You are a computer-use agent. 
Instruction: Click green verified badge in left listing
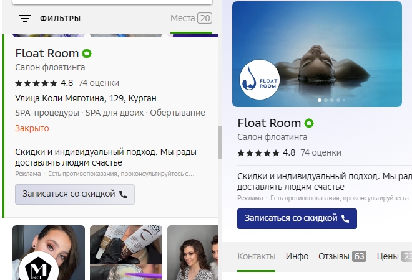(x=87, y=54)
